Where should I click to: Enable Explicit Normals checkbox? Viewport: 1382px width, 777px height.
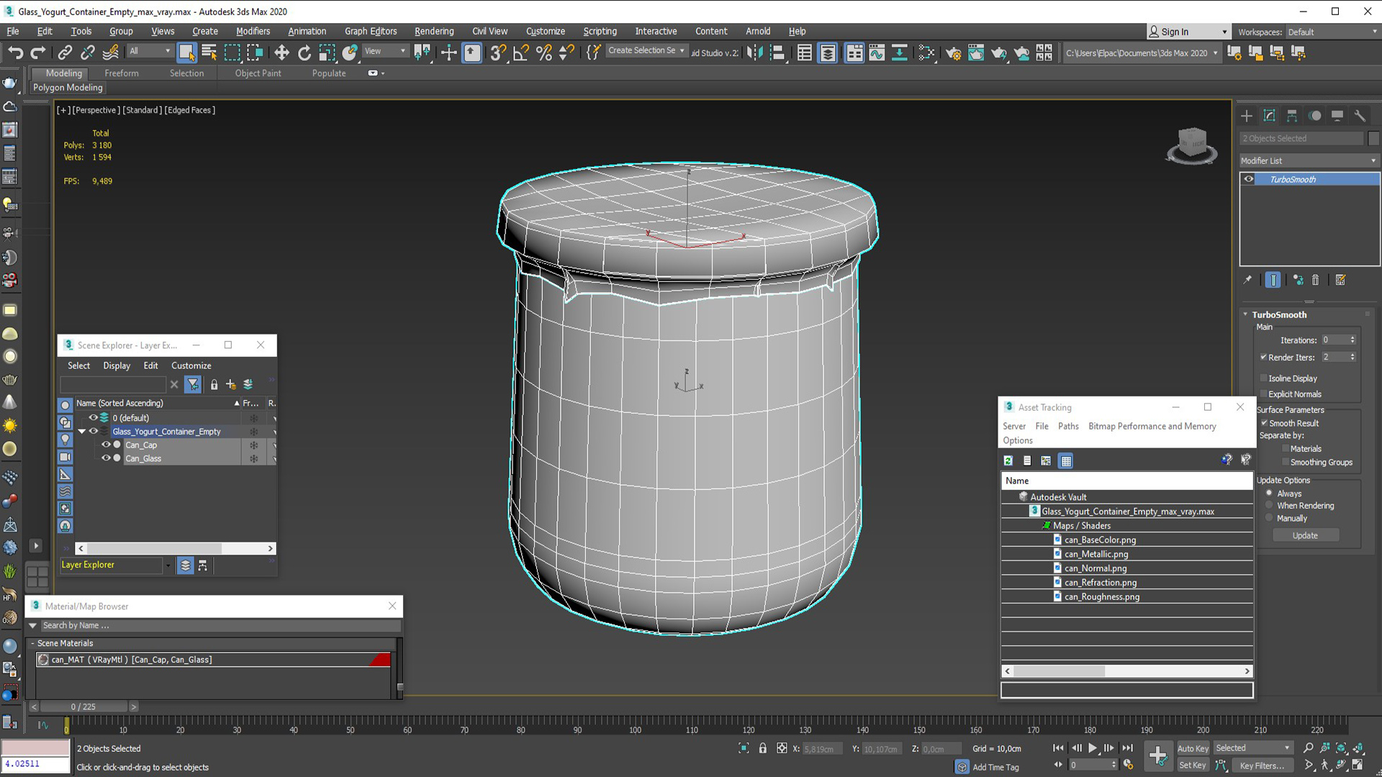click(1263, 394)
